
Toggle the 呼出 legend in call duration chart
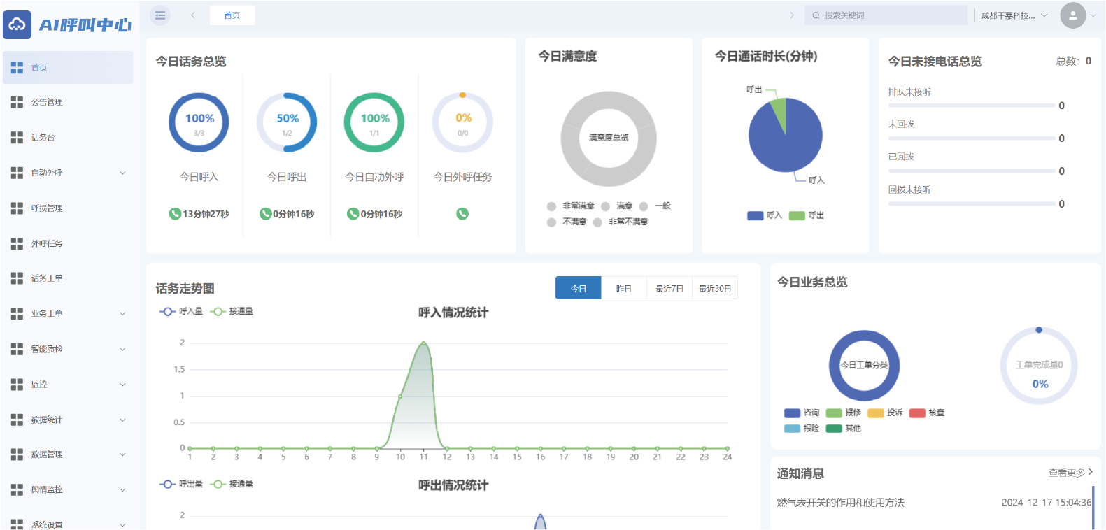807,215
